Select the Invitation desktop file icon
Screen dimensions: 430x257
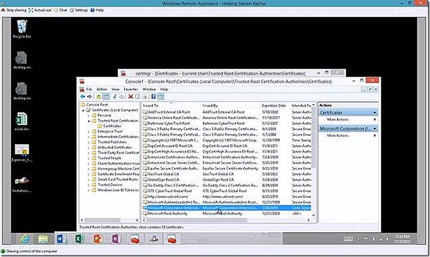(x=21, y=184)
